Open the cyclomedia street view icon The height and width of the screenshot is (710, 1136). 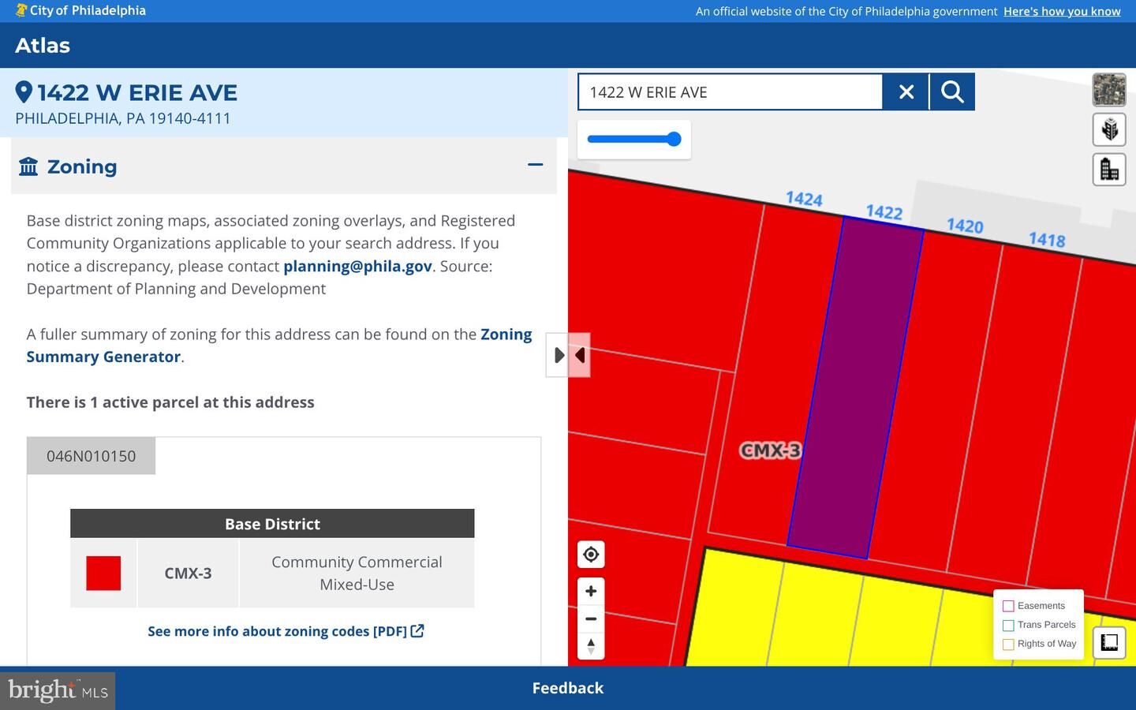pyautogui.click(x=1109, y=129)
